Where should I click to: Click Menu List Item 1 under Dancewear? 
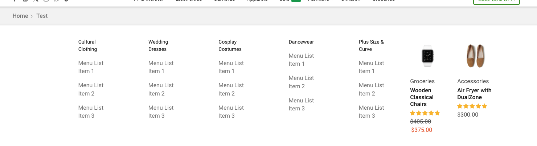click(x=301, y=60)
